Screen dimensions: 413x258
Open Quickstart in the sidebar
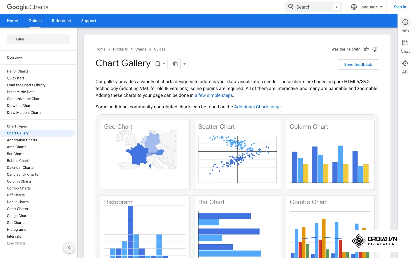15,78
